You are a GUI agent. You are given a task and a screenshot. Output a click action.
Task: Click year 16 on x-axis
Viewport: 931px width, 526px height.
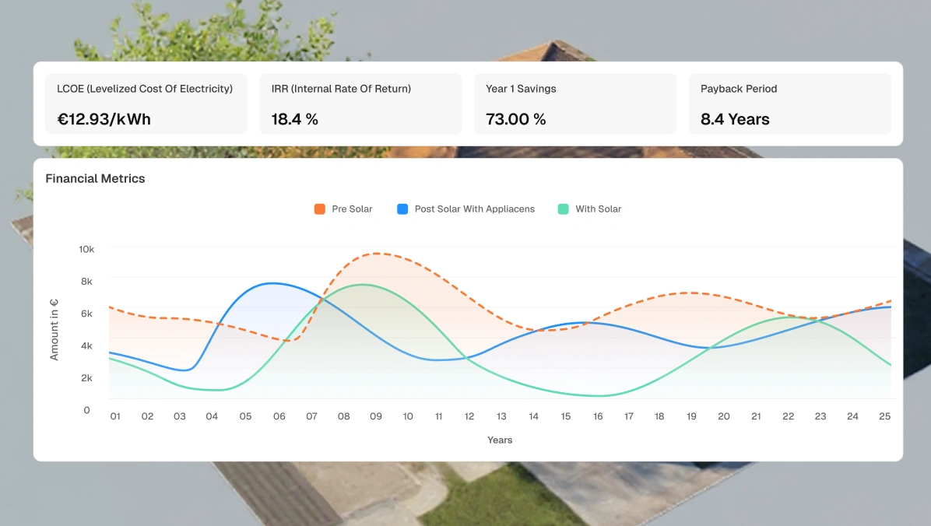click(597, 416)
